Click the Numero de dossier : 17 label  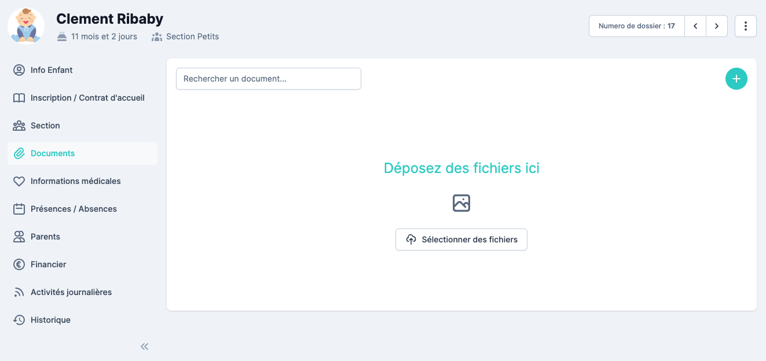coord(636,26)
